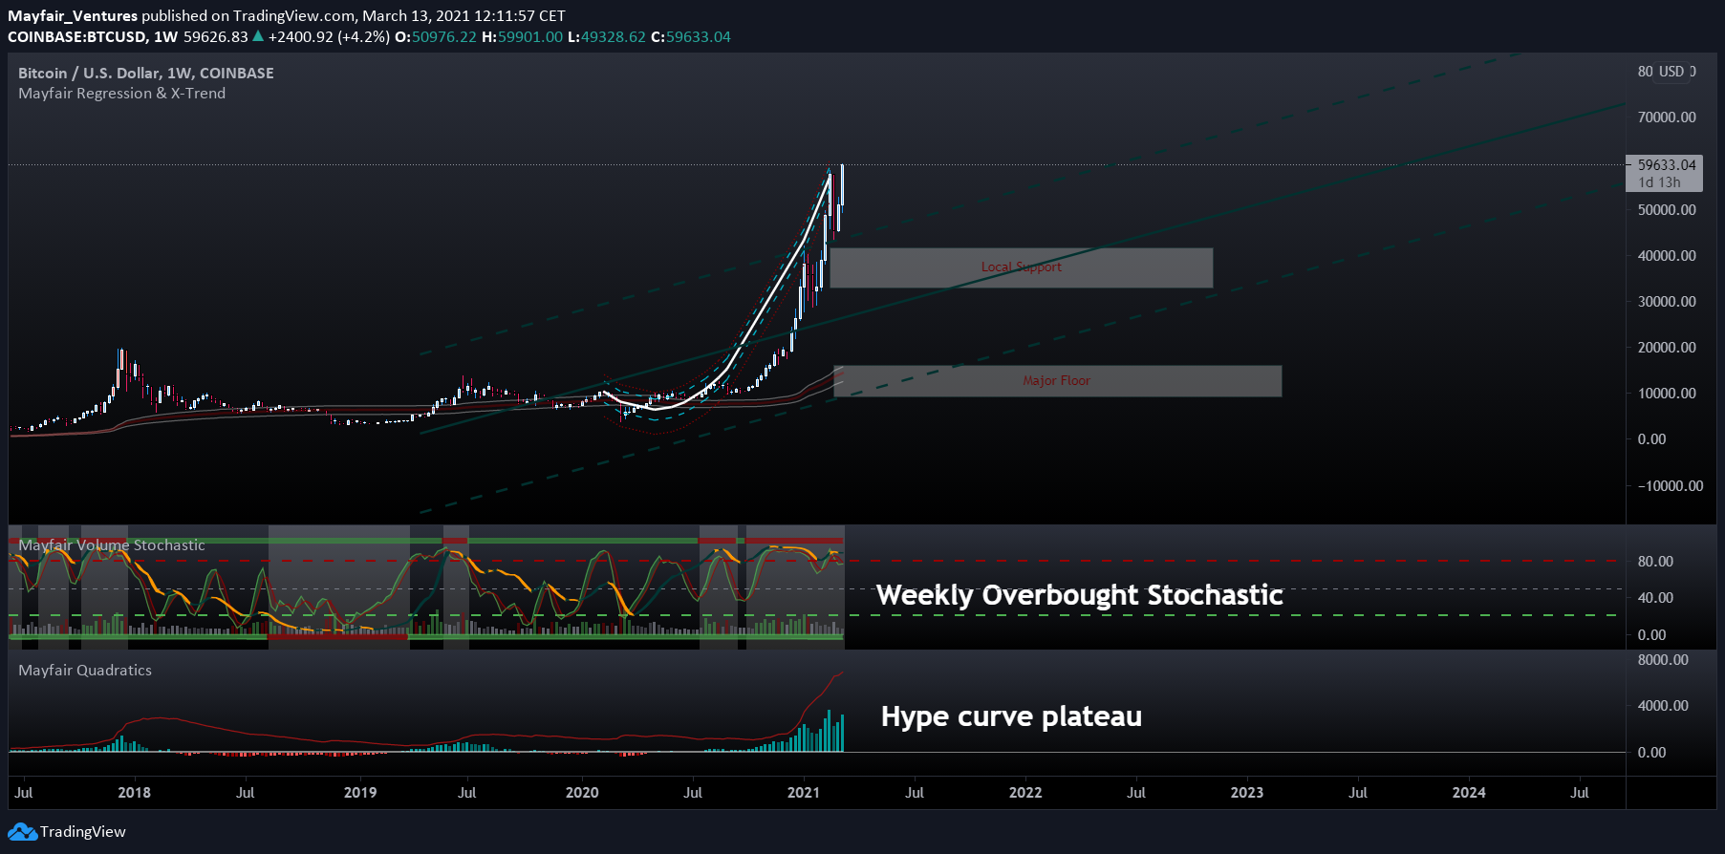Click the 30000.00 price axis label
Image resolution: width=1725 pixels, height=854 pixels.
1667,302
